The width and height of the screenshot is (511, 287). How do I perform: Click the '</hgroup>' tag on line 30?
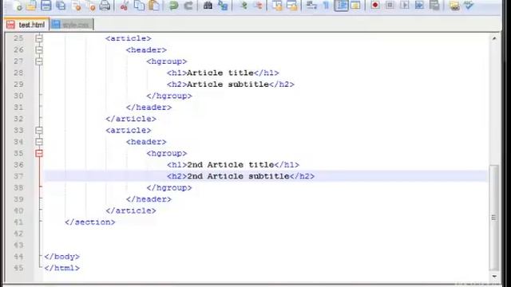(169, 96)
